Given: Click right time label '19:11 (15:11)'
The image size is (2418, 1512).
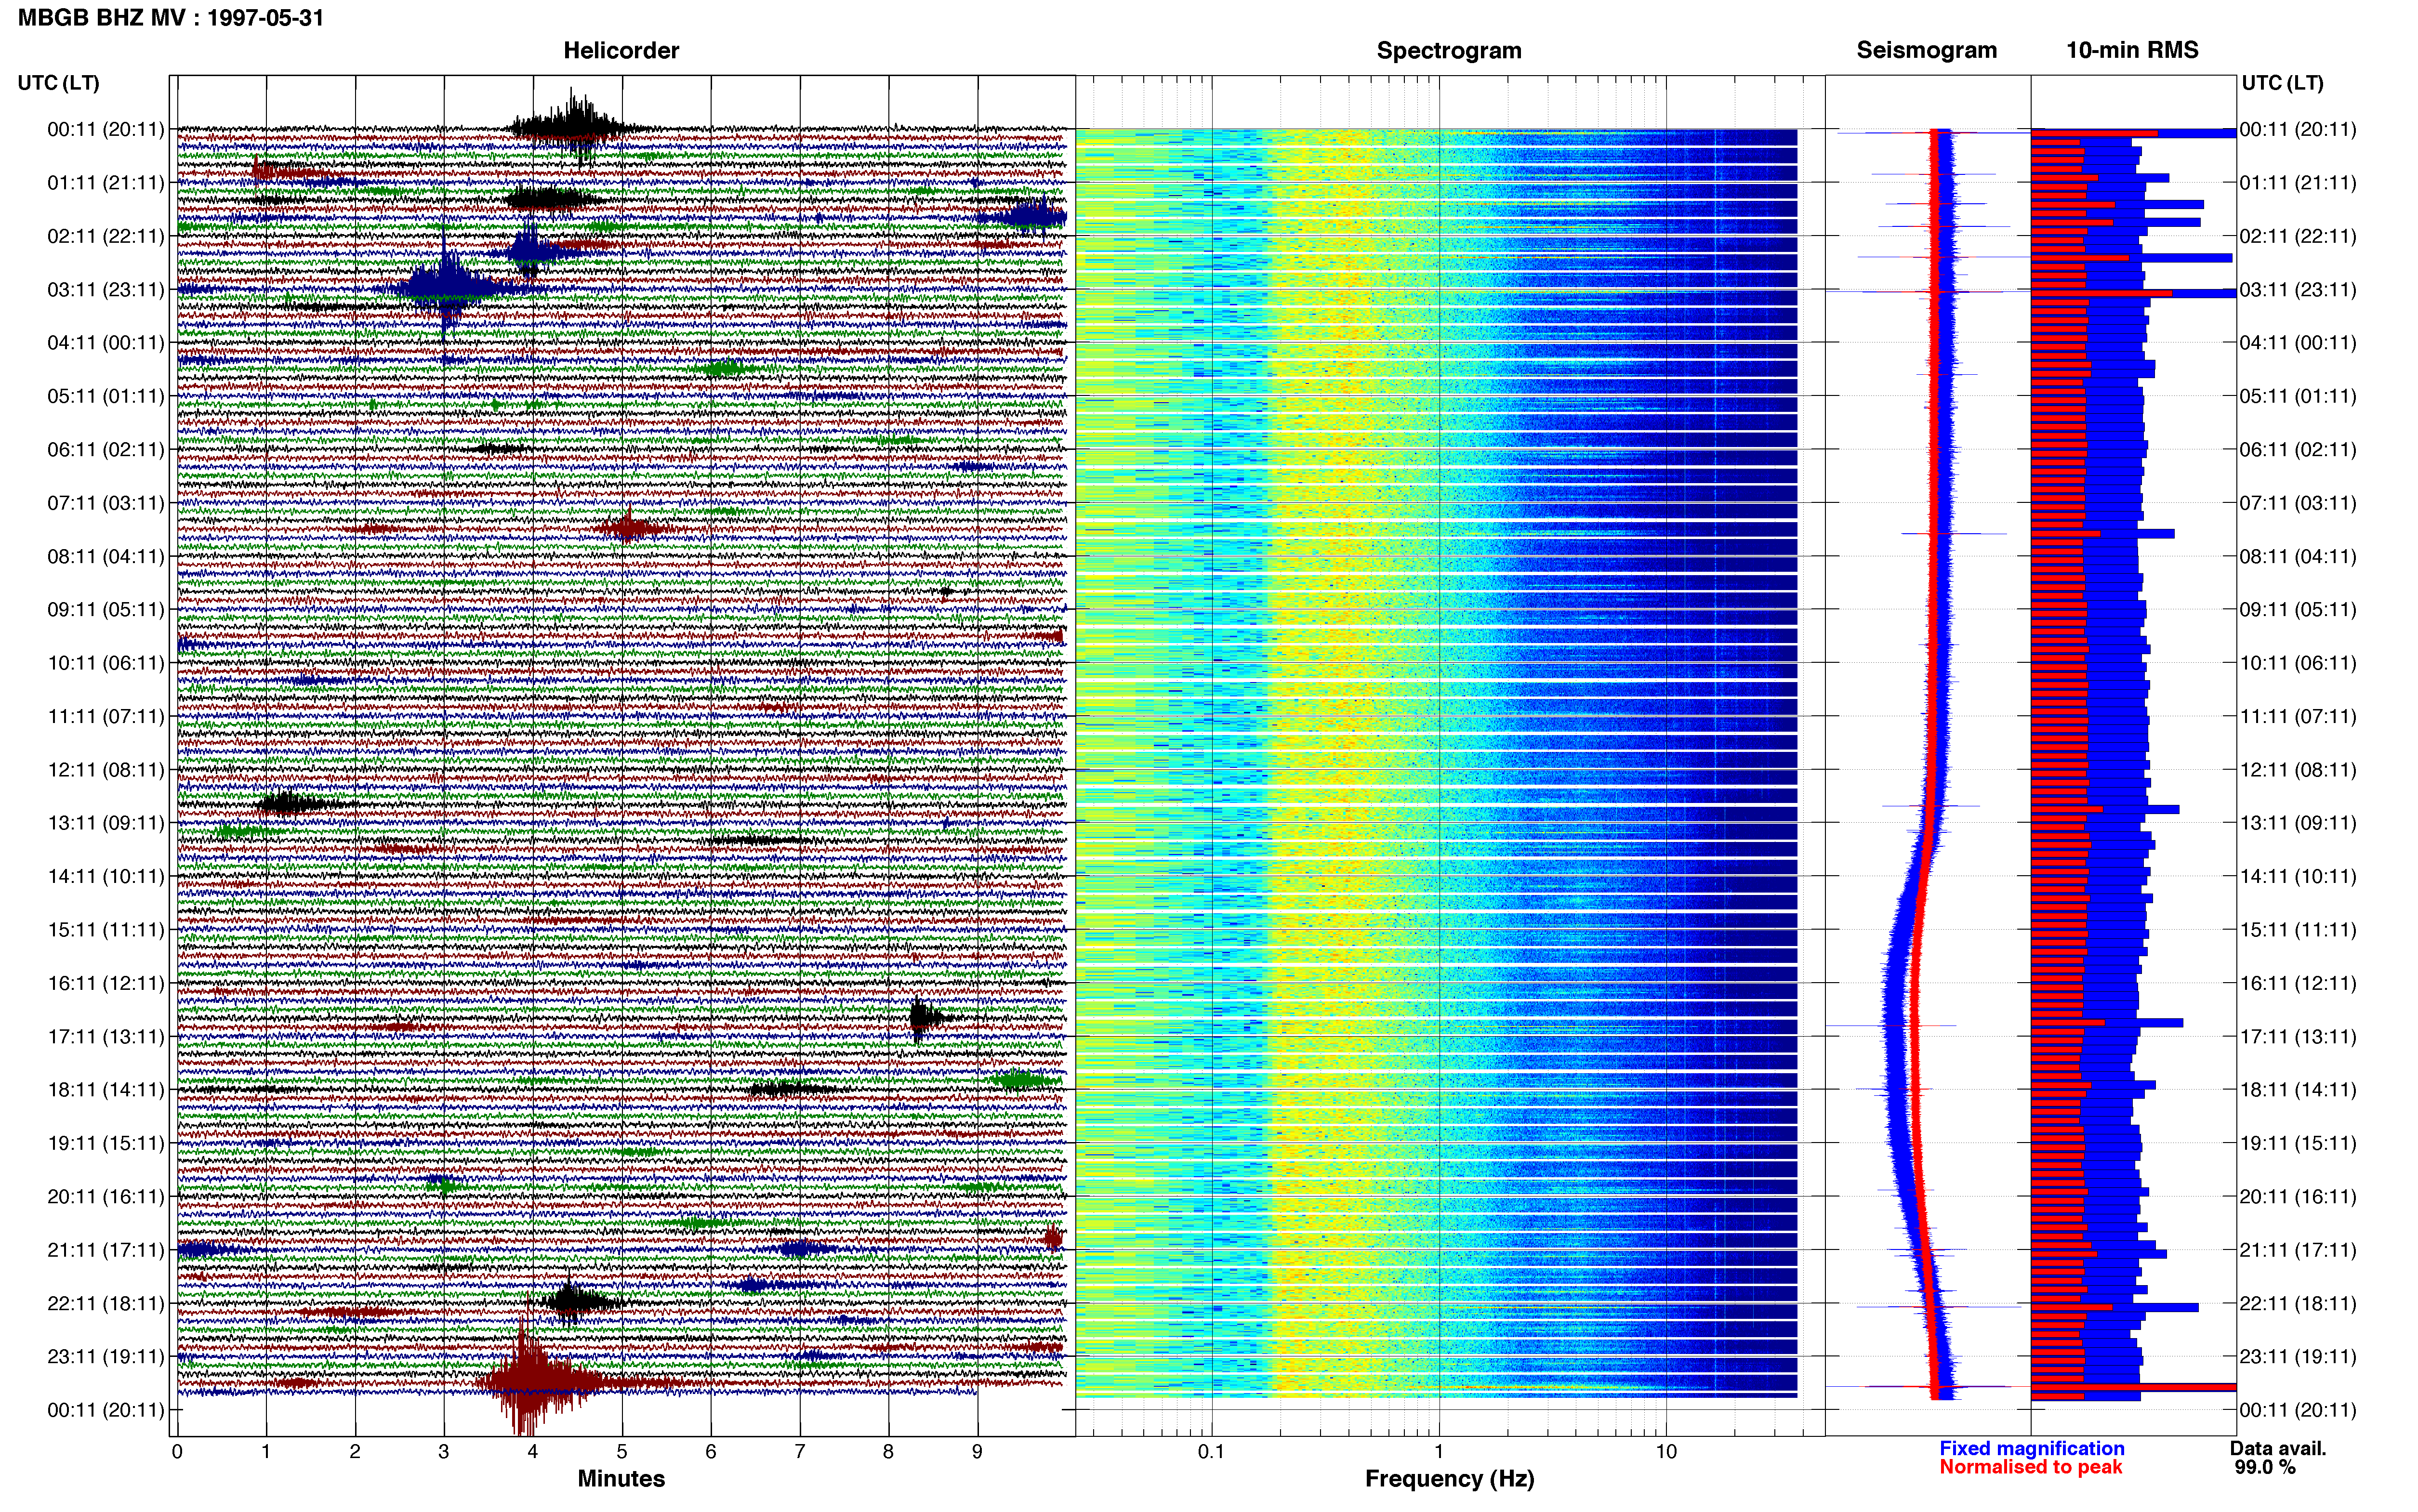Looking at the screenshot, I should pyautogui.click(x=2298, y=1143).
